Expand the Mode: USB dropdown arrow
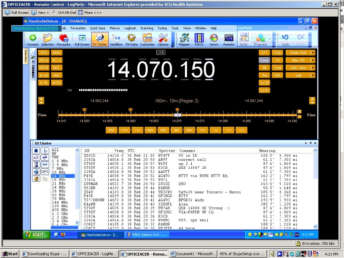The height and width of the screenshot is (258, 344). (x=313, y=53)
